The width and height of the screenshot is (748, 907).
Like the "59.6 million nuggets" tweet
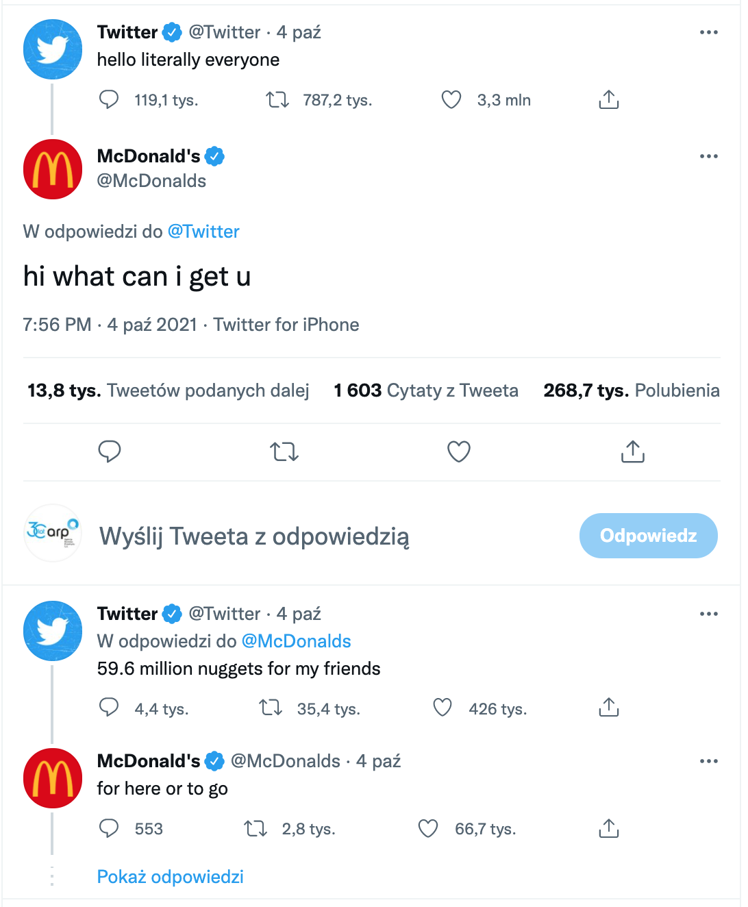click(x=443, y=708)
